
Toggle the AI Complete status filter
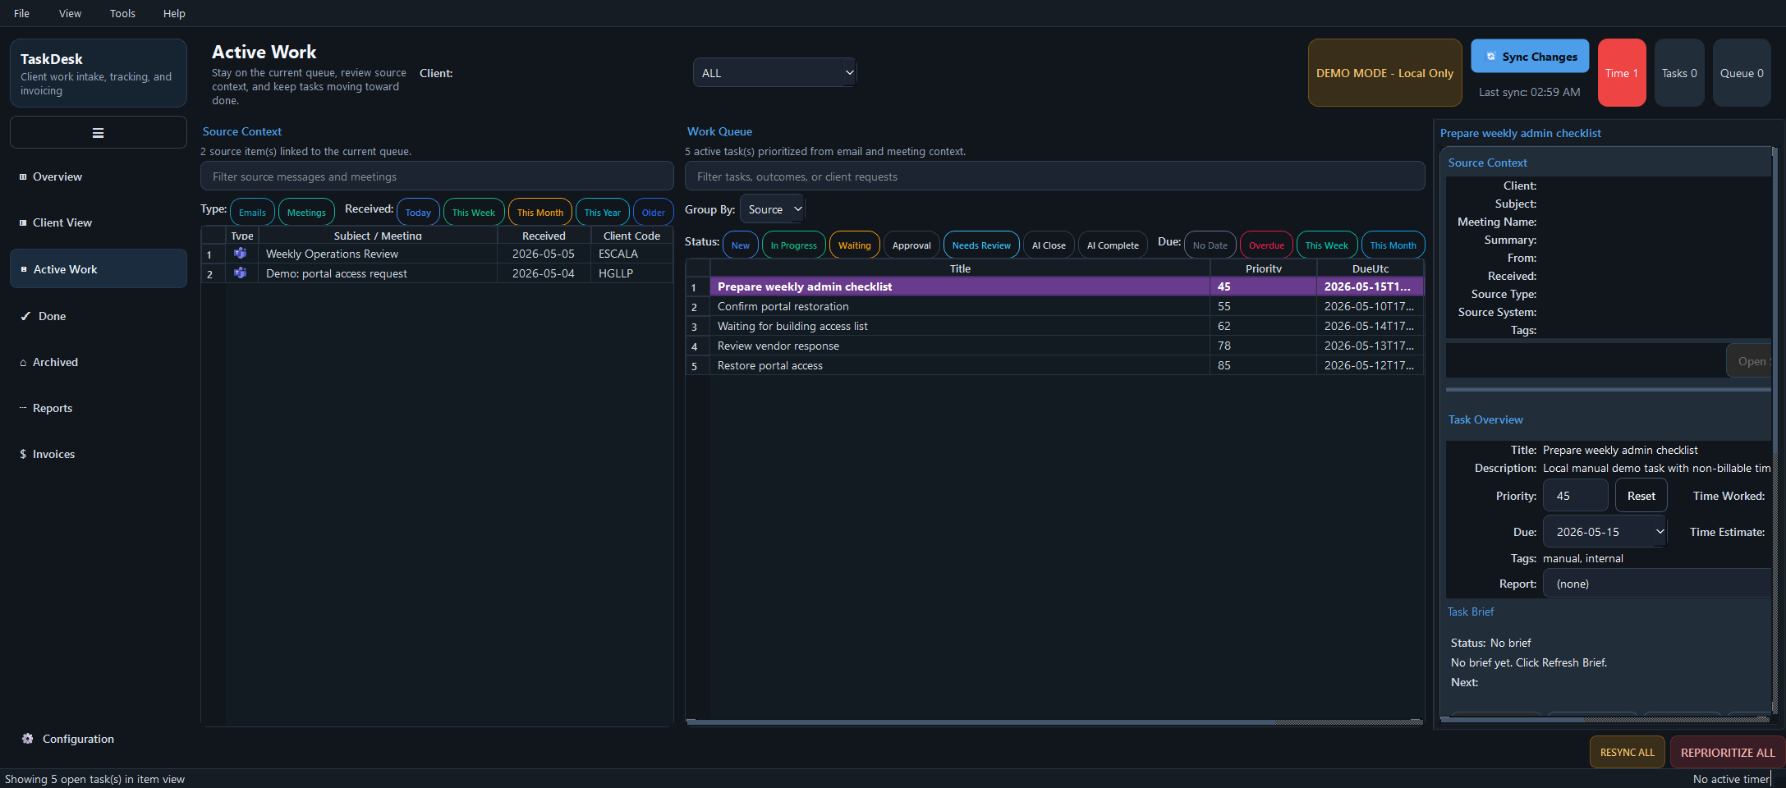[x=1113, y=245]
